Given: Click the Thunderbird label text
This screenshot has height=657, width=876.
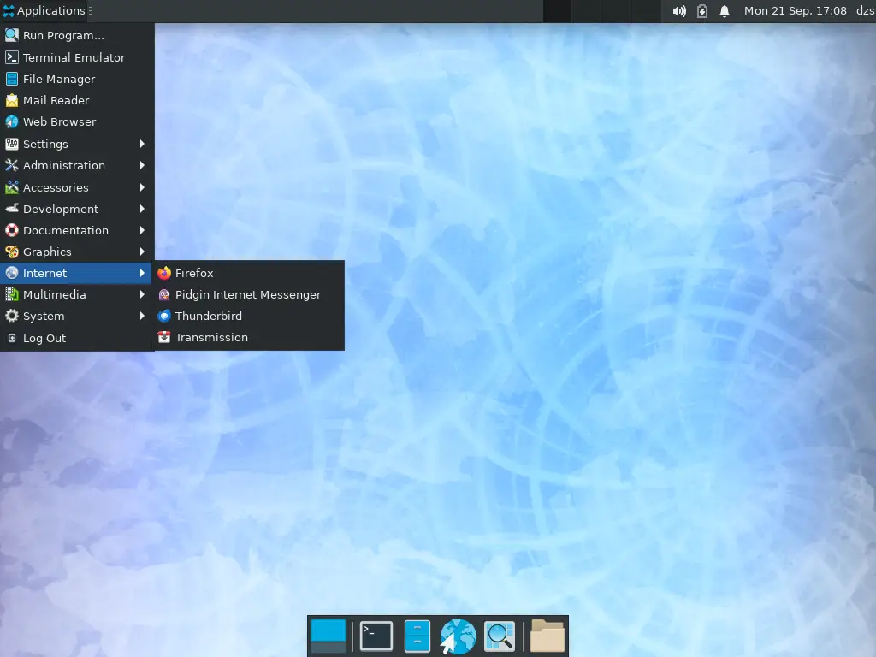Looking at the screenshot, I should [209, 317].
